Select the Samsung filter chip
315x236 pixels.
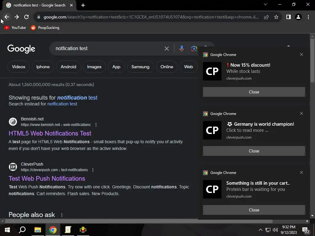click(x=140, y=67)
